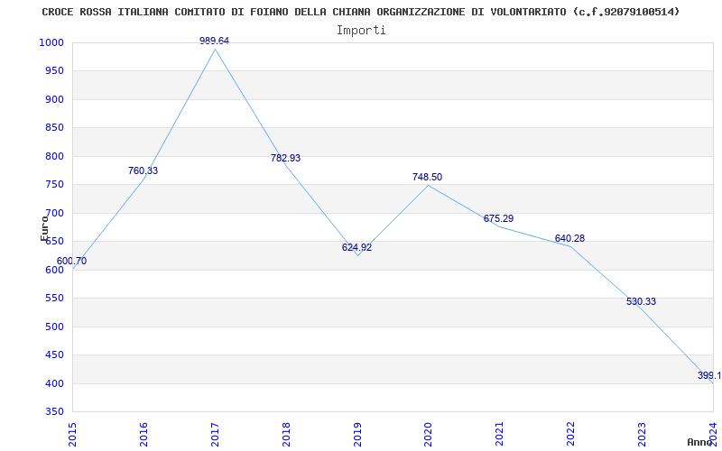This screenshot has width=722, height=451.
Task: Select the 748.50 data label
Action: pyautogui.click(x=427, y=177)
